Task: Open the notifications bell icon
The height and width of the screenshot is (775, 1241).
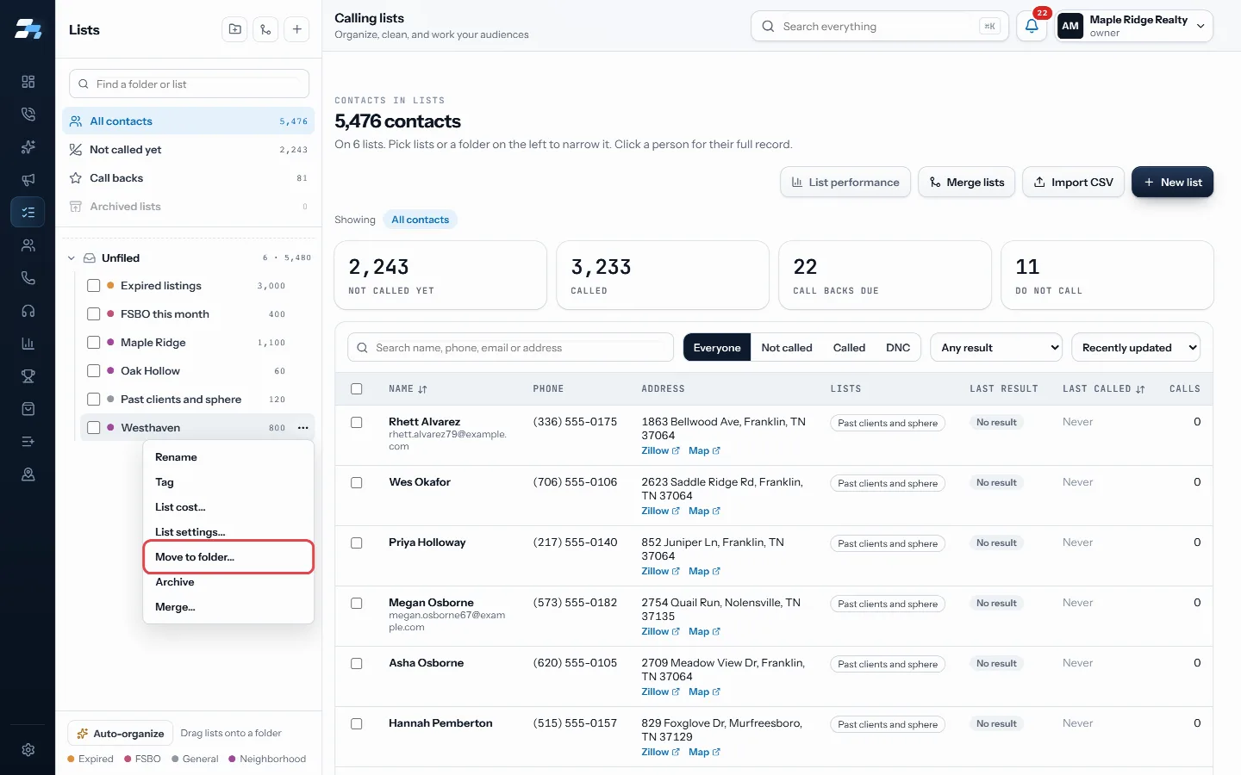Action: coord(1032,26)
